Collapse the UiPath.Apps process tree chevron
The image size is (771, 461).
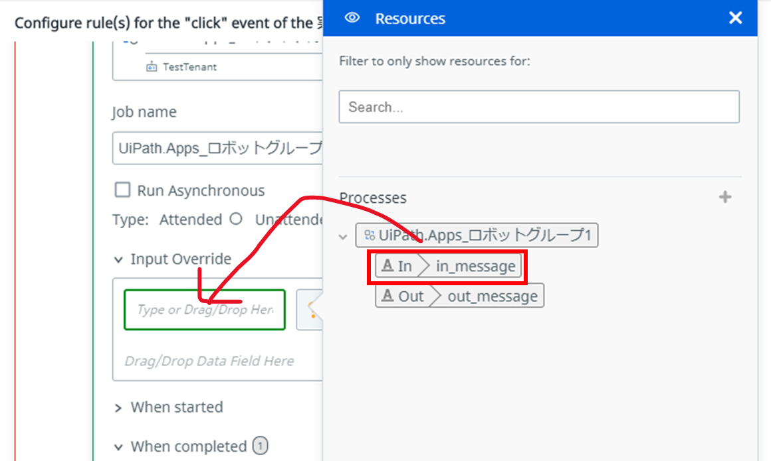(x=343, y=237)
